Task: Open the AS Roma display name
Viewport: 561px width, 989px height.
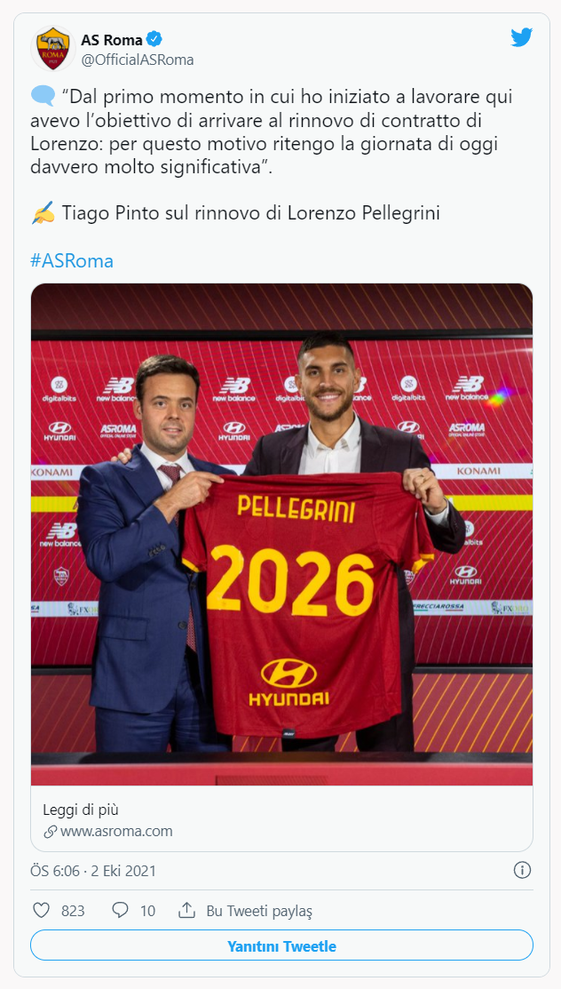Action: click(x=112, y=39)
